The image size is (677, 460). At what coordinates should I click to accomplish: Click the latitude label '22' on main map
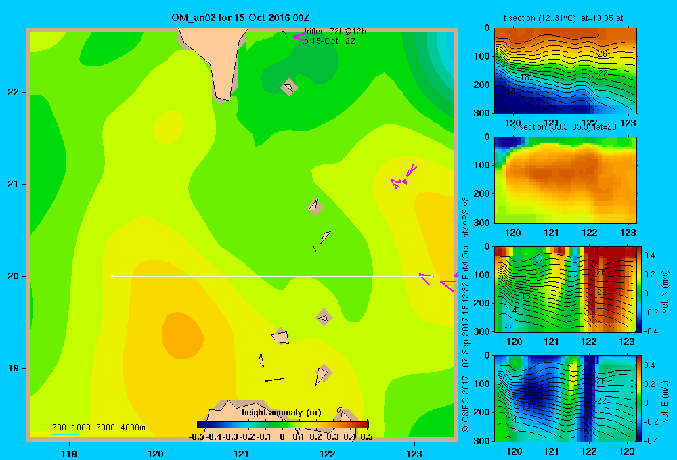point(14,93)
